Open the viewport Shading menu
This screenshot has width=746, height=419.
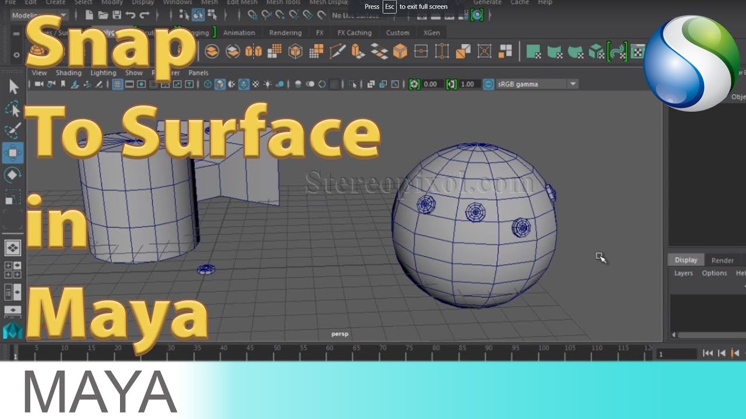pos(69,73)
